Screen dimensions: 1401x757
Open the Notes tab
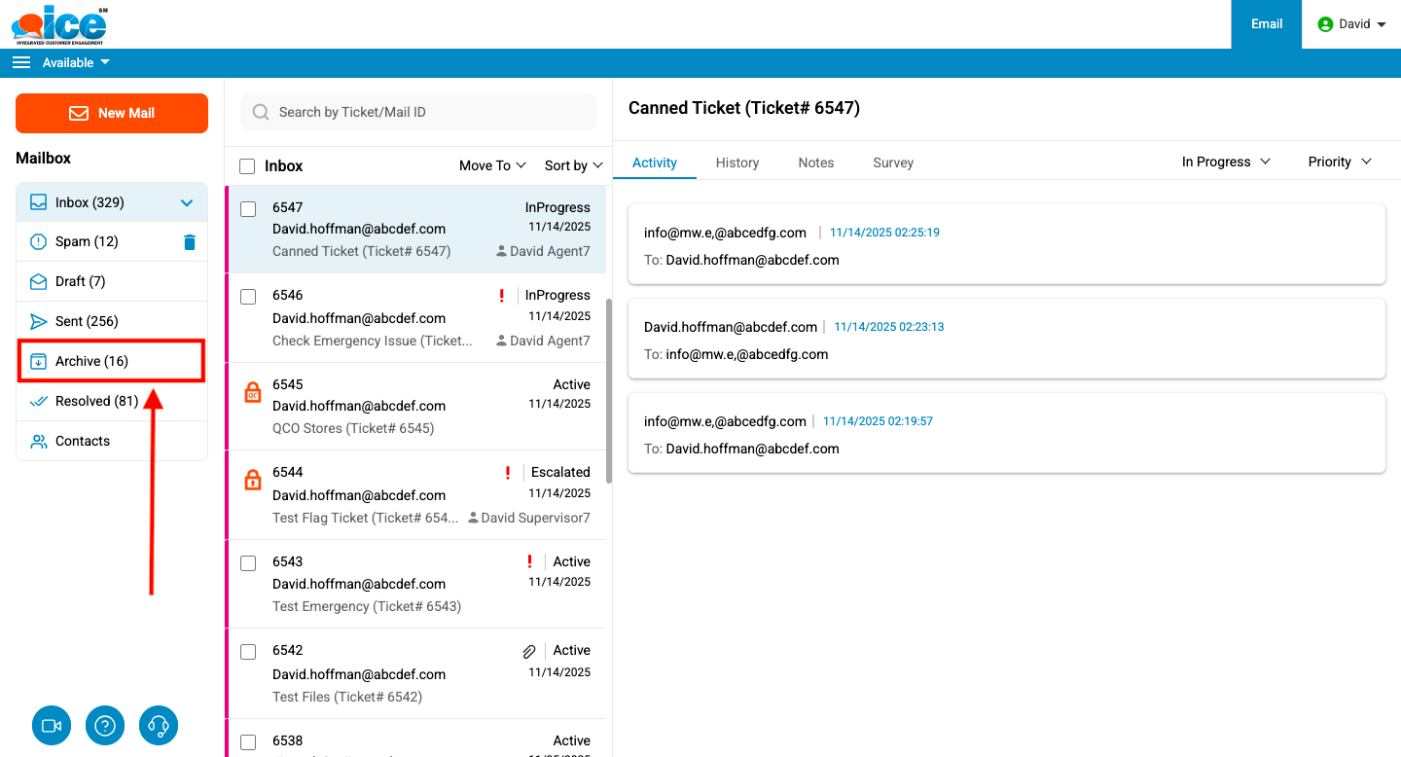click(x=815, y=162)
